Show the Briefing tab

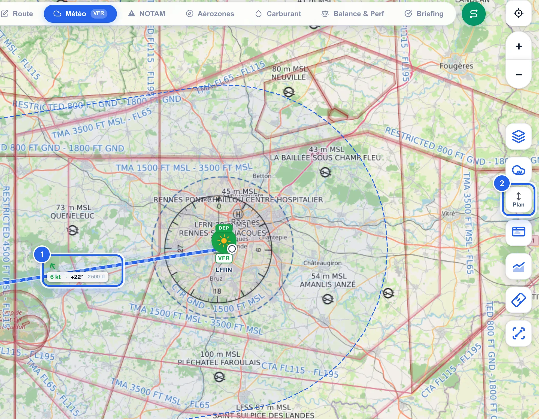point(424,14)
